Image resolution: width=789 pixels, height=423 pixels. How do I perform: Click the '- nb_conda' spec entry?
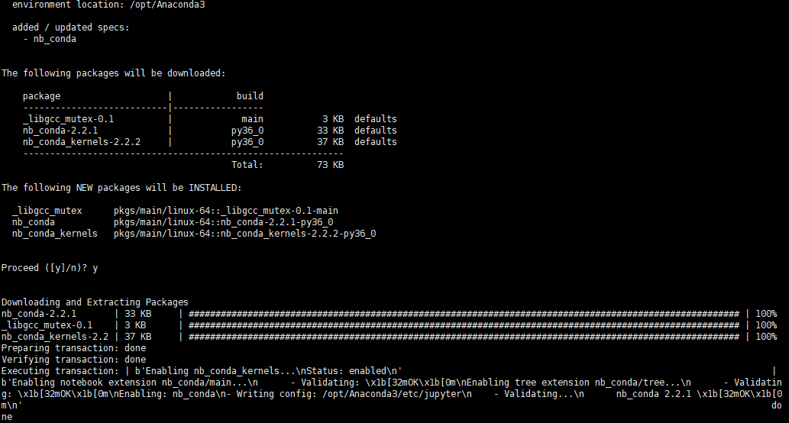pyautogui.click(x=50, y=39)
